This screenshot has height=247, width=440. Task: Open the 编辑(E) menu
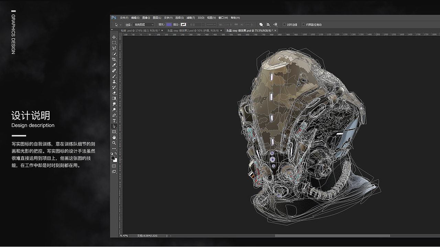pyautogui.click(x=135, y=17)
